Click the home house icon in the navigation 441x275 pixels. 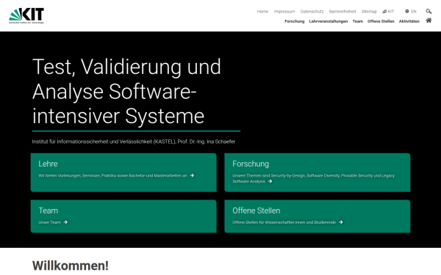[429, 21]
